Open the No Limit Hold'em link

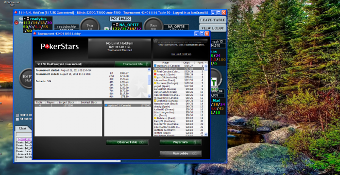pyautogui.click(x=181, y=54)
